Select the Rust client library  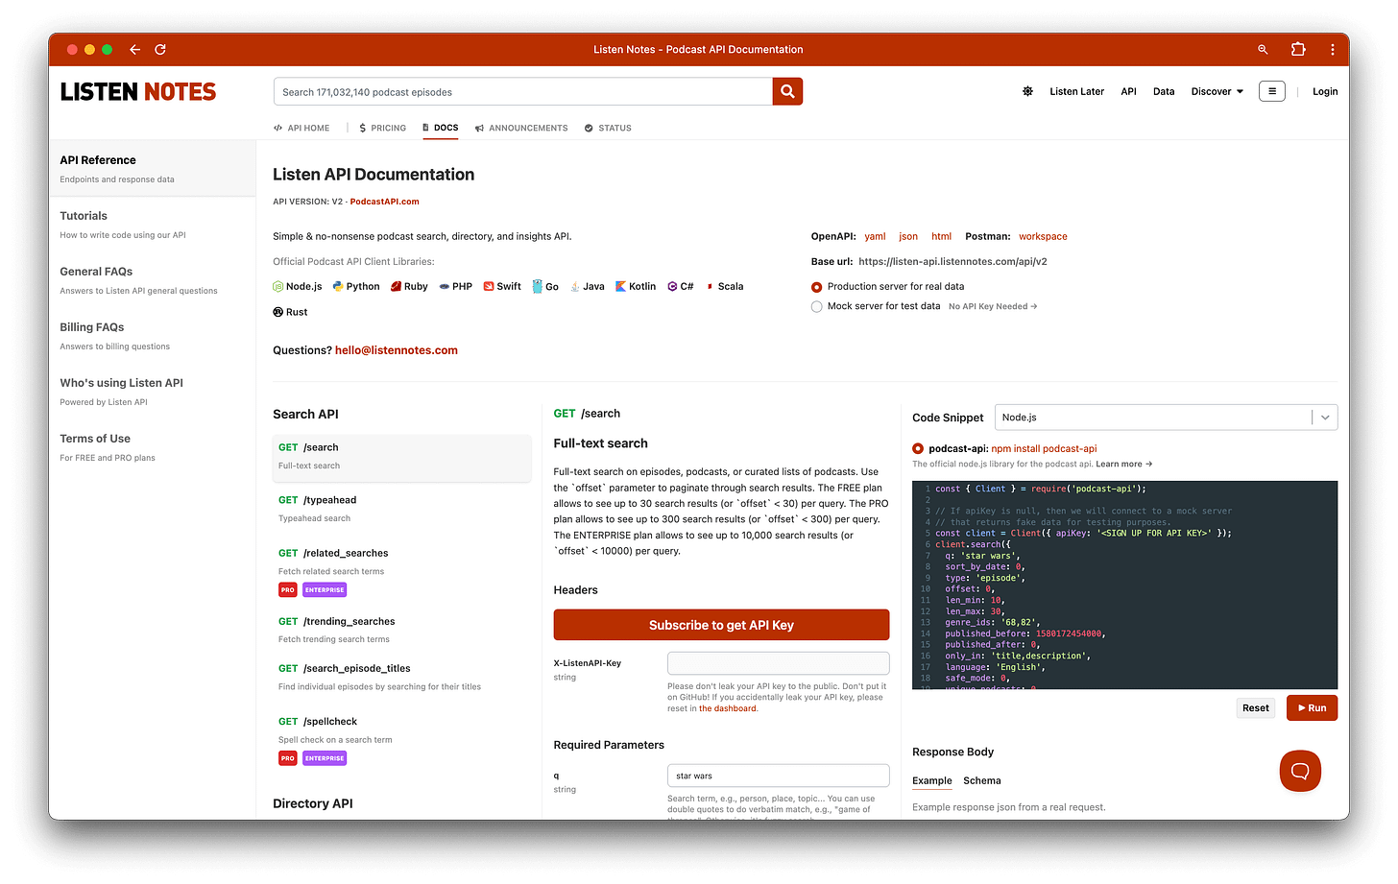click(290, 312)
